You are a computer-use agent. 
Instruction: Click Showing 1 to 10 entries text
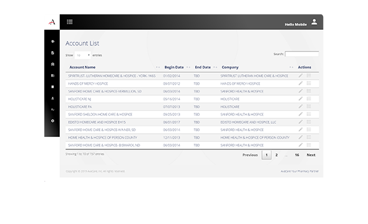coord(85,154)
